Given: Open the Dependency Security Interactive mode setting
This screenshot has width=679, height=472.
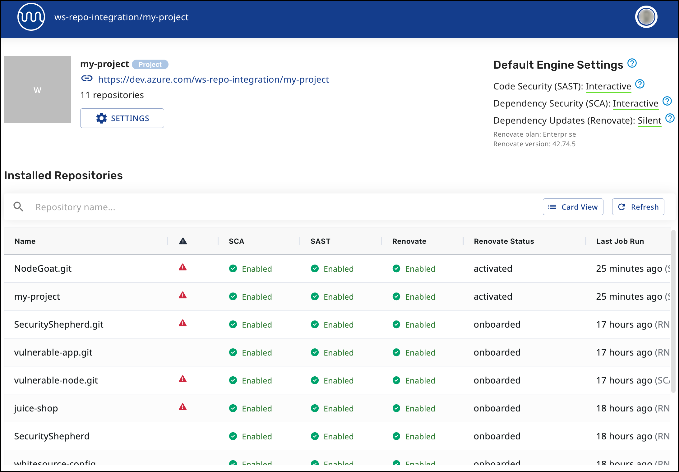Looking at the screenshot, I should click(635, 103).
